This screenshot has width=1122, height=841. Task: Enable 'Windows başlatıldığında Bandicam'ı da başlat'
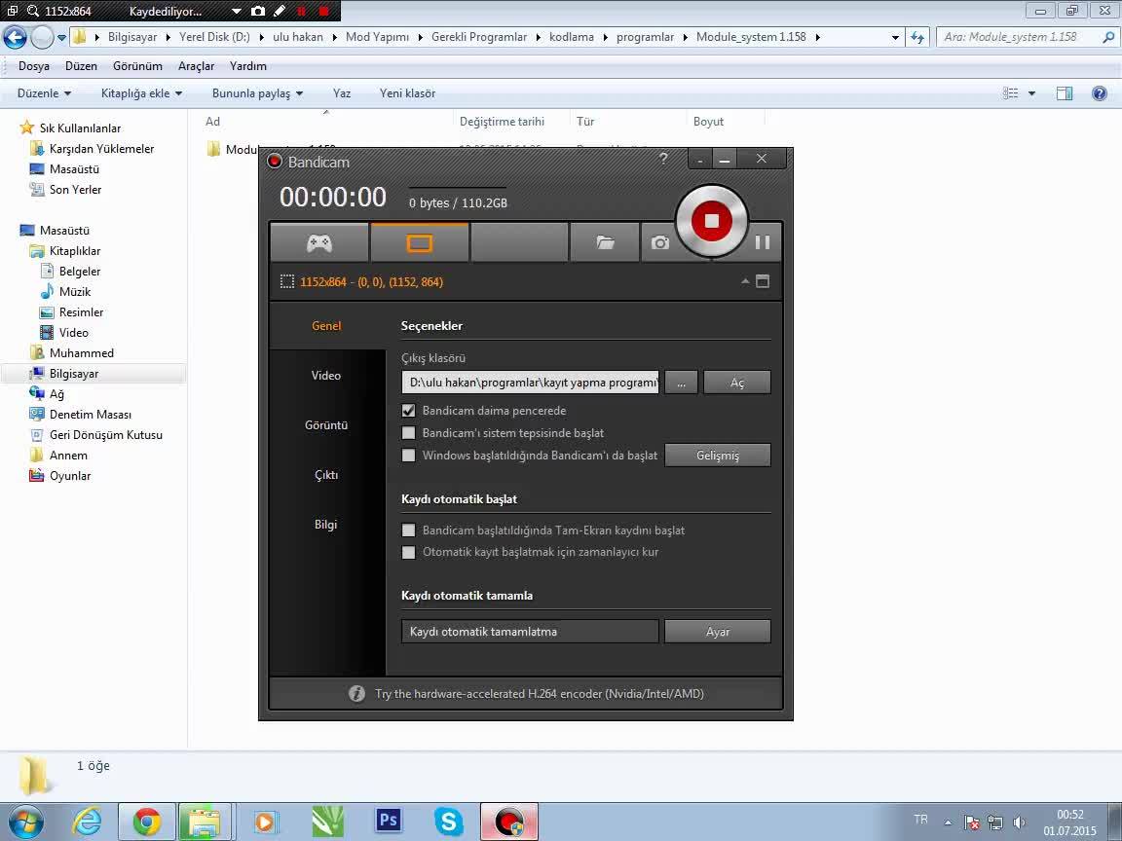(x=409, y=455)
